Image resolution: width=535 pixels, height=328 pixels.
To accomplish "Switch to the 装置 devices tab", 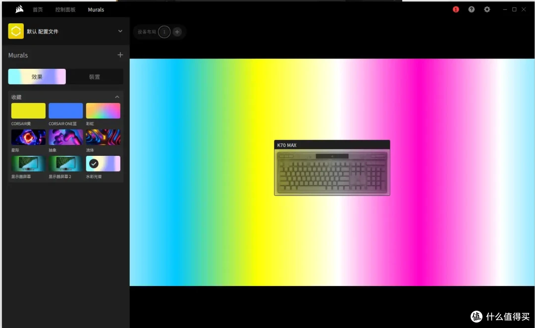I will [95, 77].
